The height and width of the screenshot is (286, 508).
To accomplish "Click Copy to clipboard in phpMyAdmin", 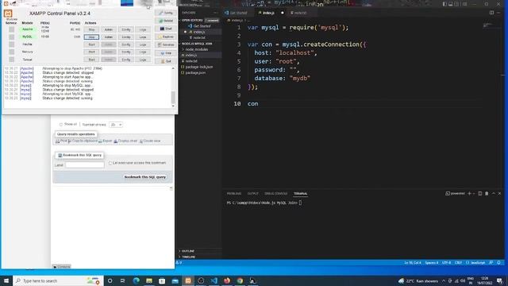I will click(83, 141).
